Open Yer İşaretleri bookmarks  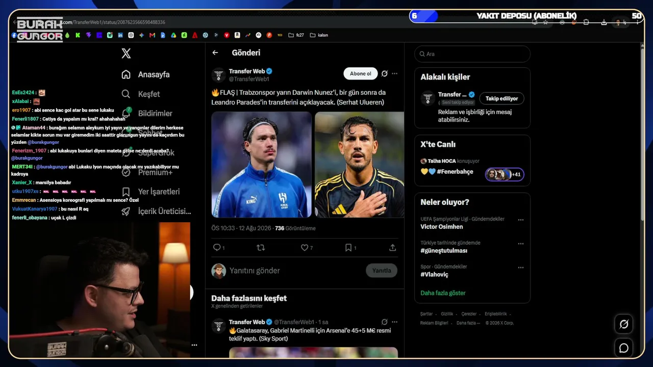click(x=150, y=192)
